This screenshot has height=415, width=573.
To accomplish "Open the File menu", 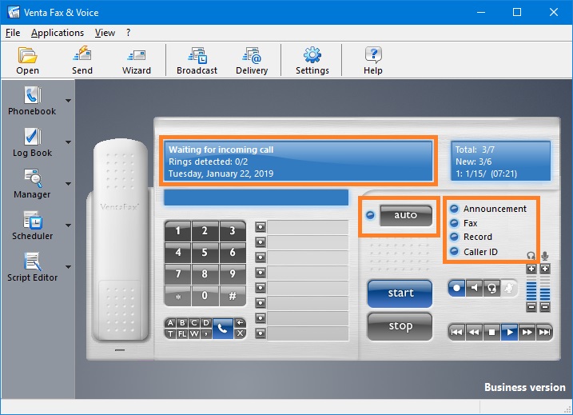I will click(x=13, y=33).
